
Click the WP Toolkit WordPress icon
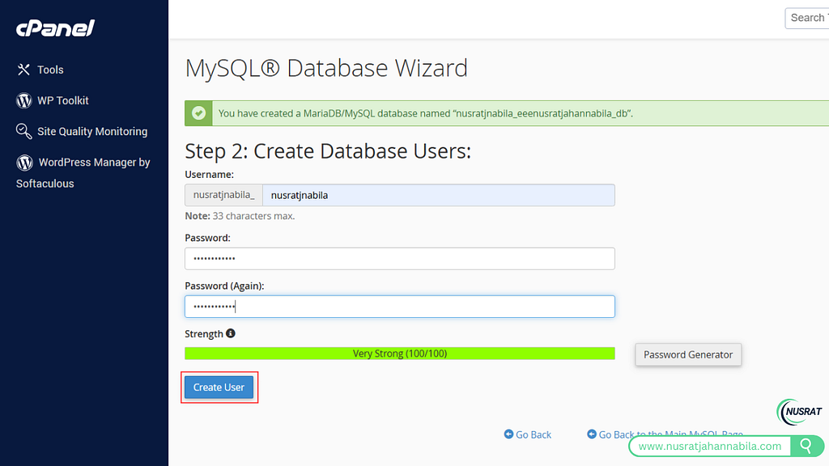point(23,100)
